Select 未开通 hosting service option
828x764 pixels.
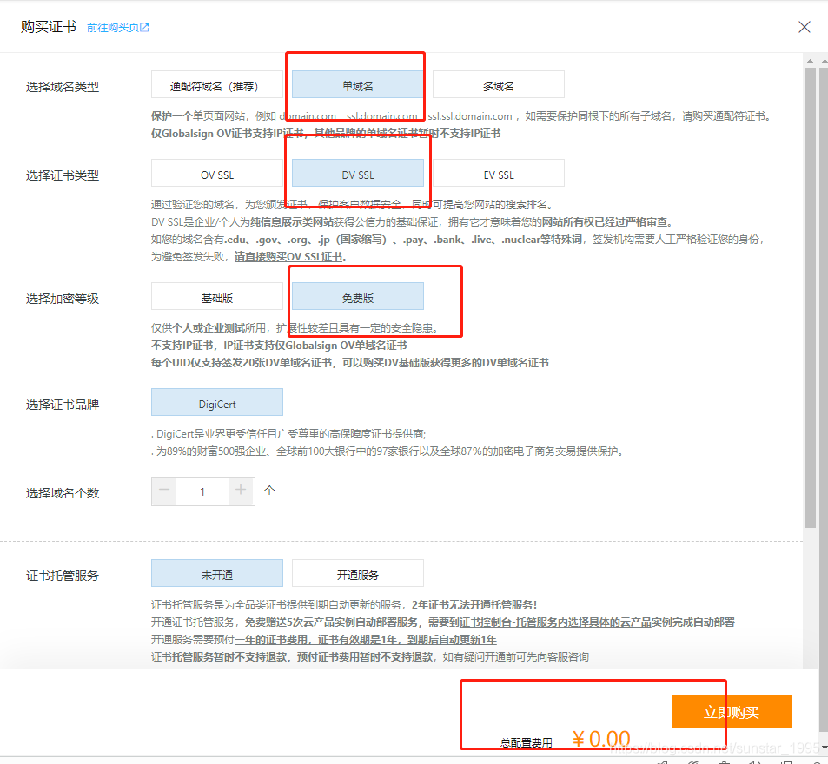(x=216, y=574)
